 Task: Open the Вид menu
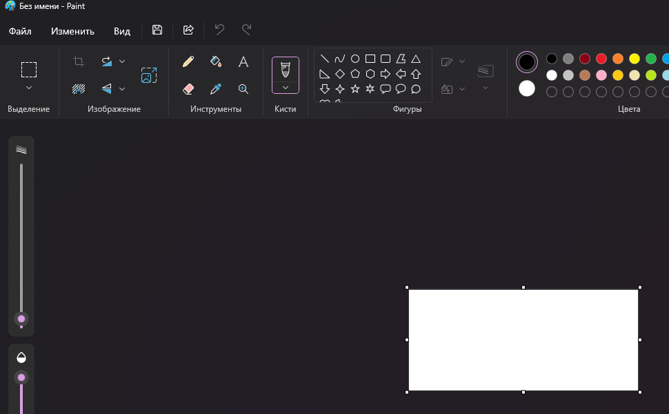coord(122,31)
